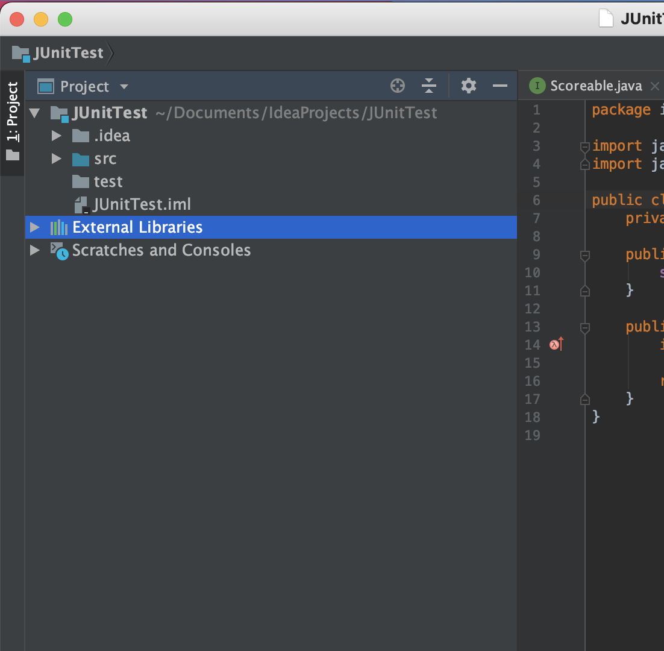
Task: Click the document icon in the title bar
Action: 606,18
